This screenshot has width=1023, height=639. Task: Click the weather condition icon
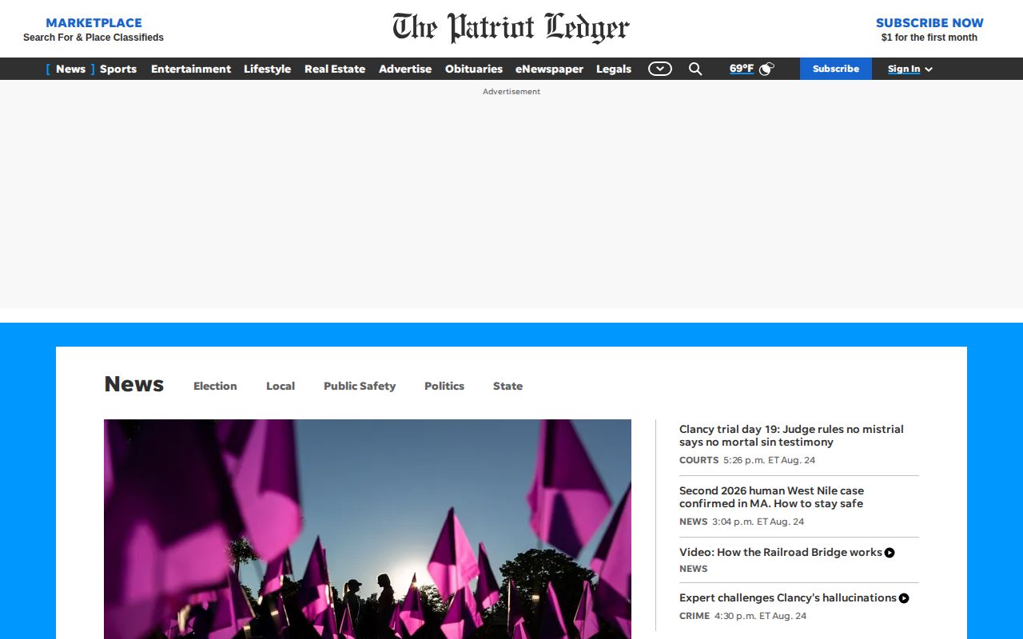pyautogui.click(x=766, y=69)
